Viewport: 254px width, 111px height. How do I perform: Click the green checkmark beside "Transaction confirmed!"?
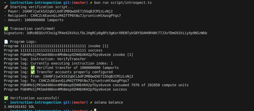click(x=6, y=29)
